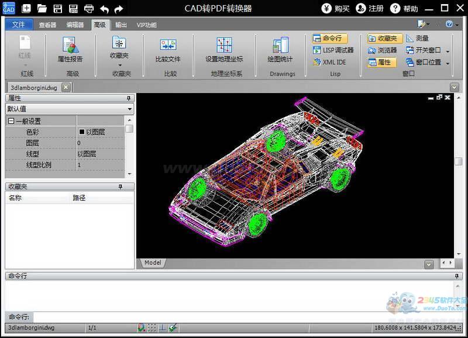Click the properties panel scrollbar thumb
The height and width of the screenshot is (338, 468).
[x=129, y=129]
